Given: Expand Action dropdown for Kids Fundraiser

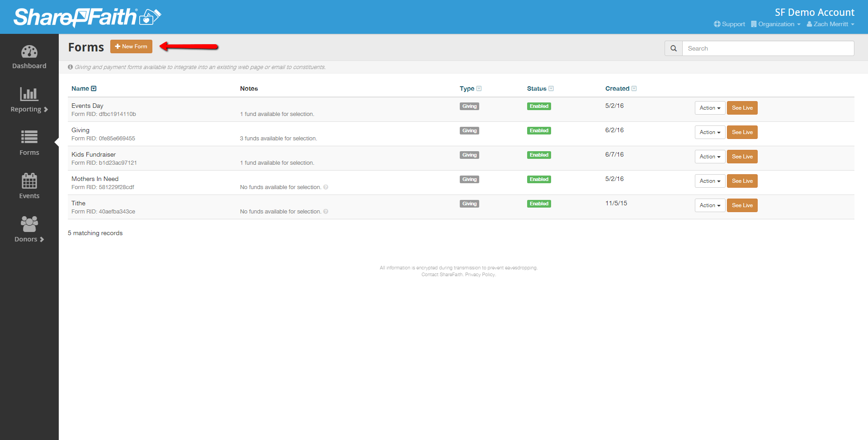Looking at the screenshot, I should pyautogui.click(x=710, y=157).
